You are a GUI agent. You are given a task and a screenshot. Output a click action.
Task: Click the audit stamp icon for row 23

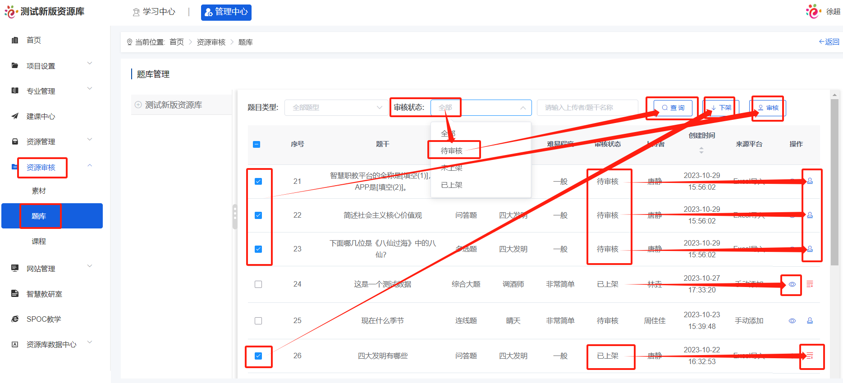click(x=810, y=249)
